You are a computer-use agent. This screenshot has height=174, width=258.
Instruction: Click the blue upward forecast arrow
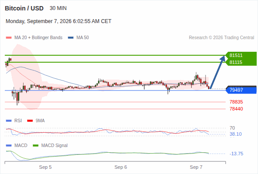[217, 72]
